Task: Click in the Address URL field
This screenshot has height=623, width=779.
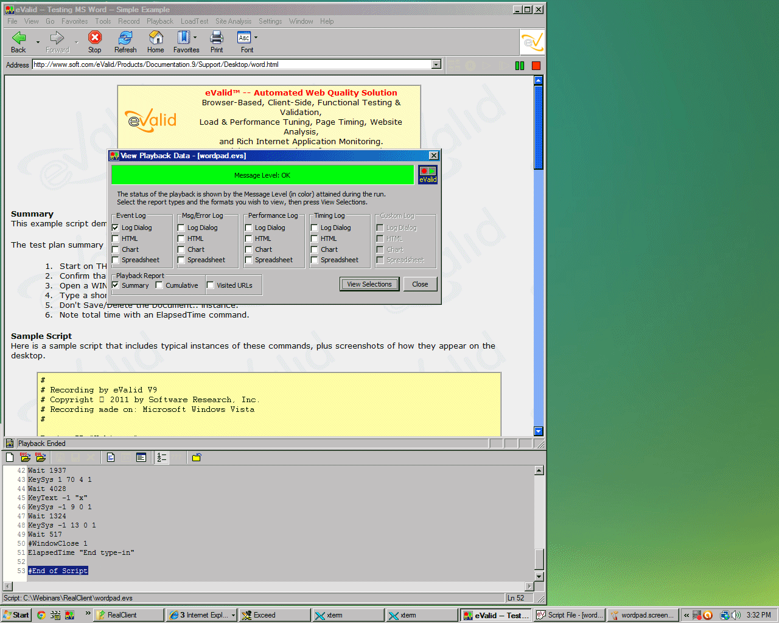Action: (x=232, y=64)
